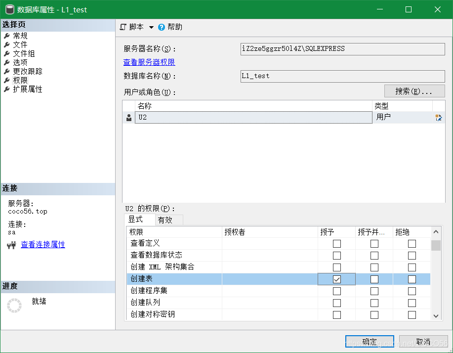Click the wrench icon beside 权限
This screenshot has width=453, height=353.
7,81
